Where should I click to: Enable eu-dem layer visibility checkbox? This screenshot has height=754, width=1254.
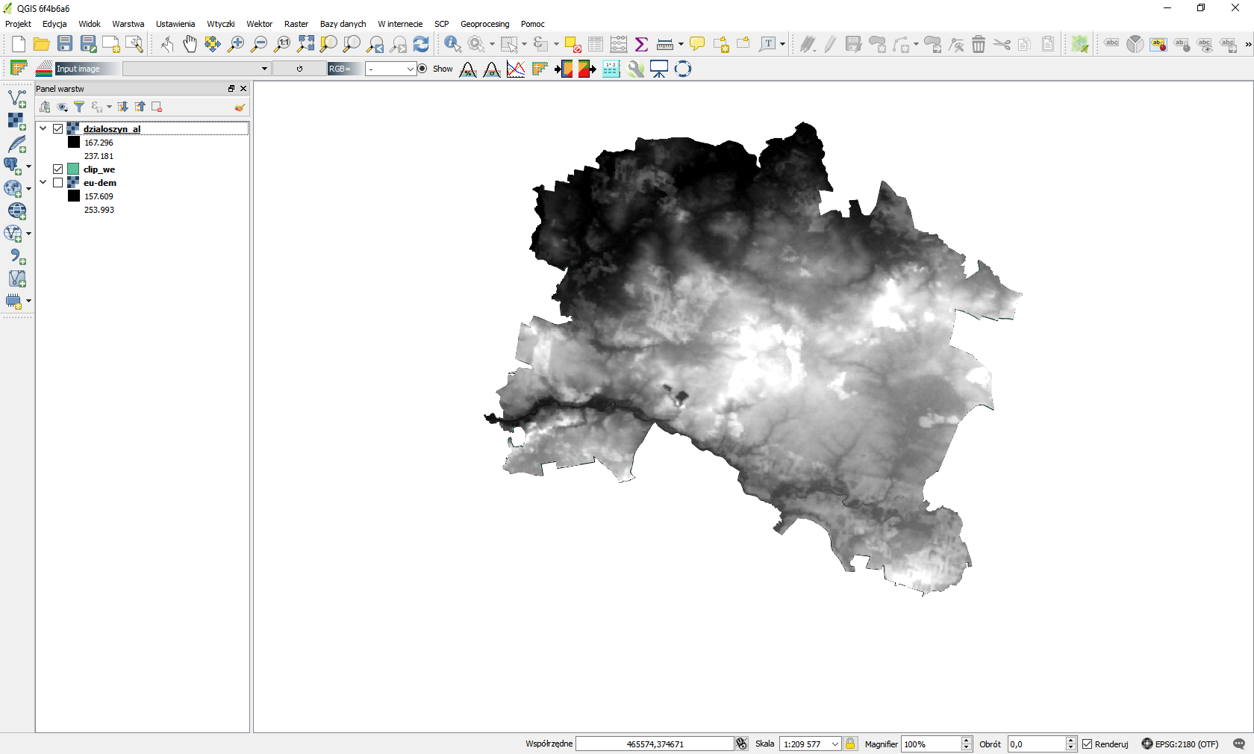coord(57,183)
